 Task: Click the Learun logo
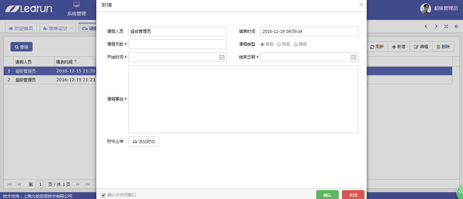[28, 9]
